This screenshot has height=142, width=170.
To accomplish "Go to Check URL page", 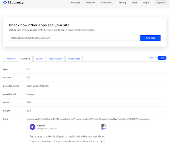I will click(107, 3).
